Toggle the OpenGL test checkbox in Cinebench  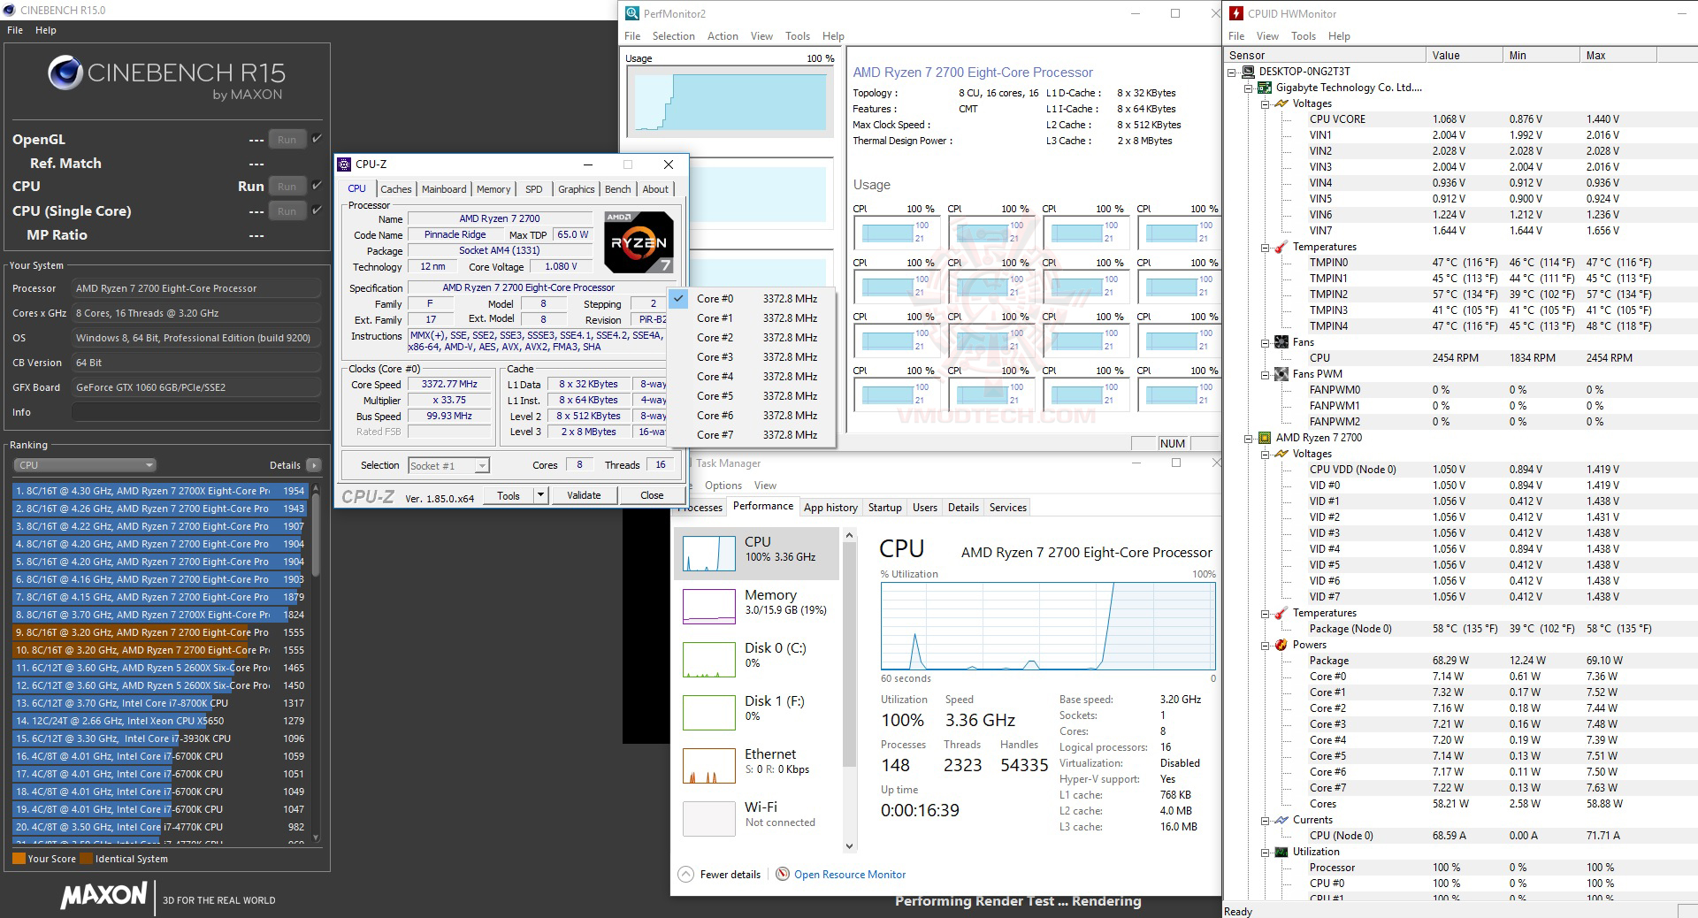316,139
